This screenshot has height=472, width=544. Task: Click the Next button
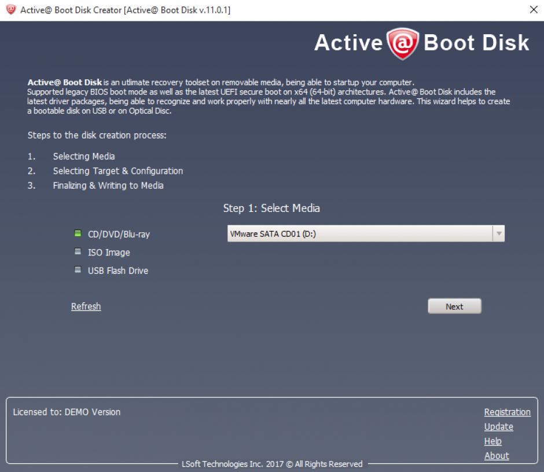click(x=454, y=306)
